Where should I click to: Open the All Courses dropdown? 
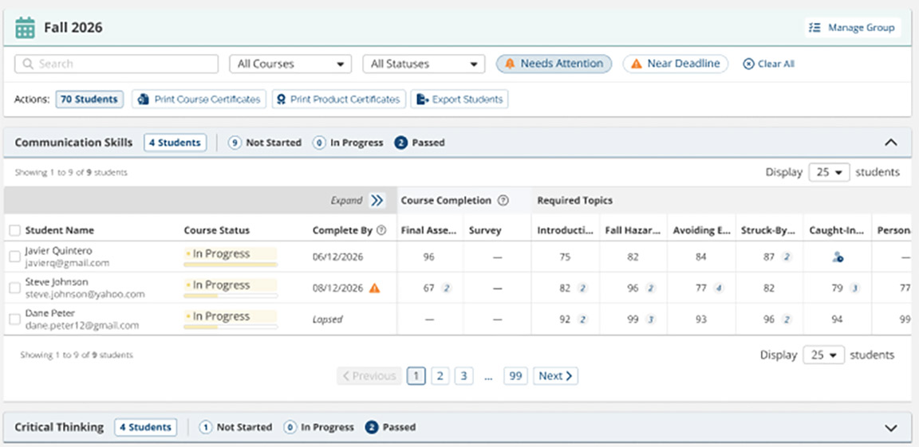click(x=290, y=64)
